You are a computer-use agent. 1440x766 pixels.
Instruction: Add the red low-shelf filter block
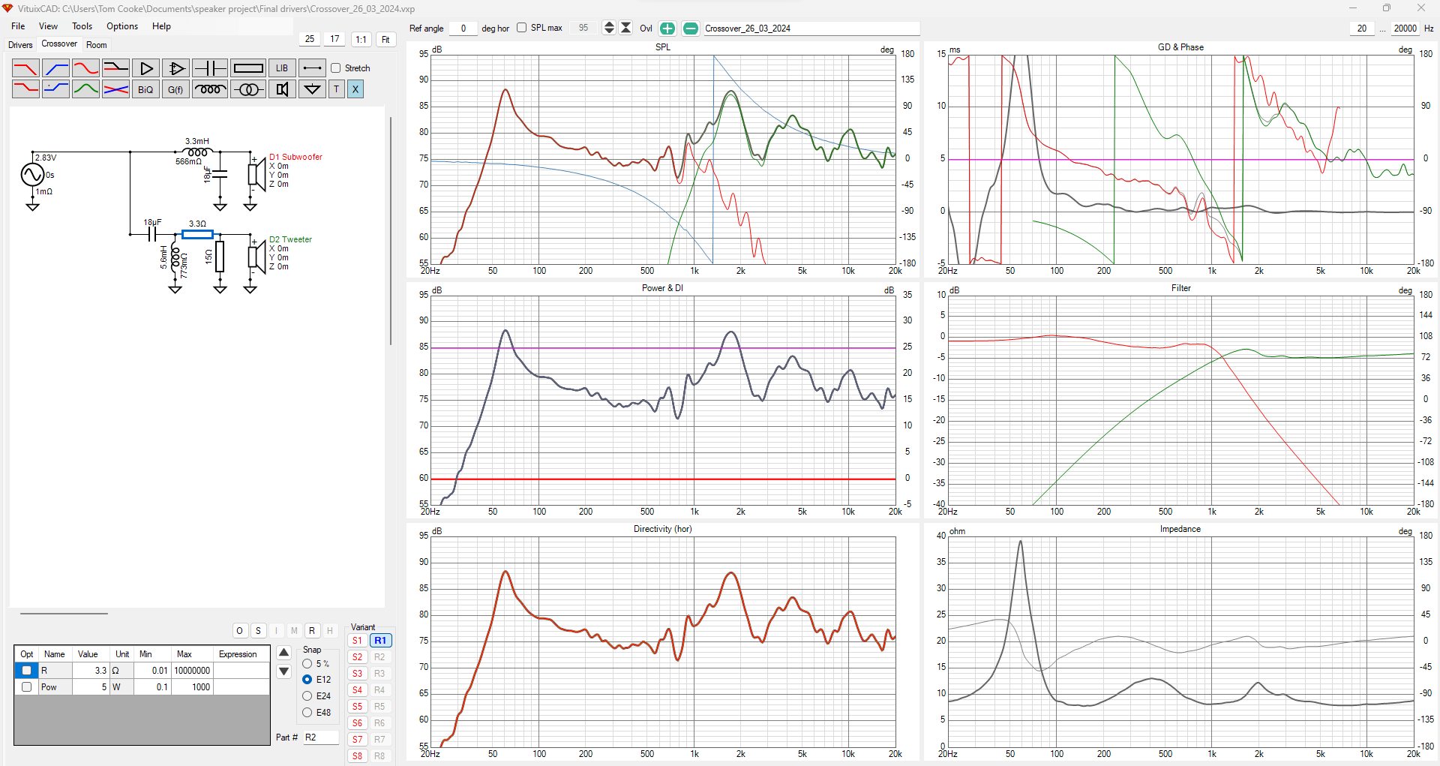25,89
